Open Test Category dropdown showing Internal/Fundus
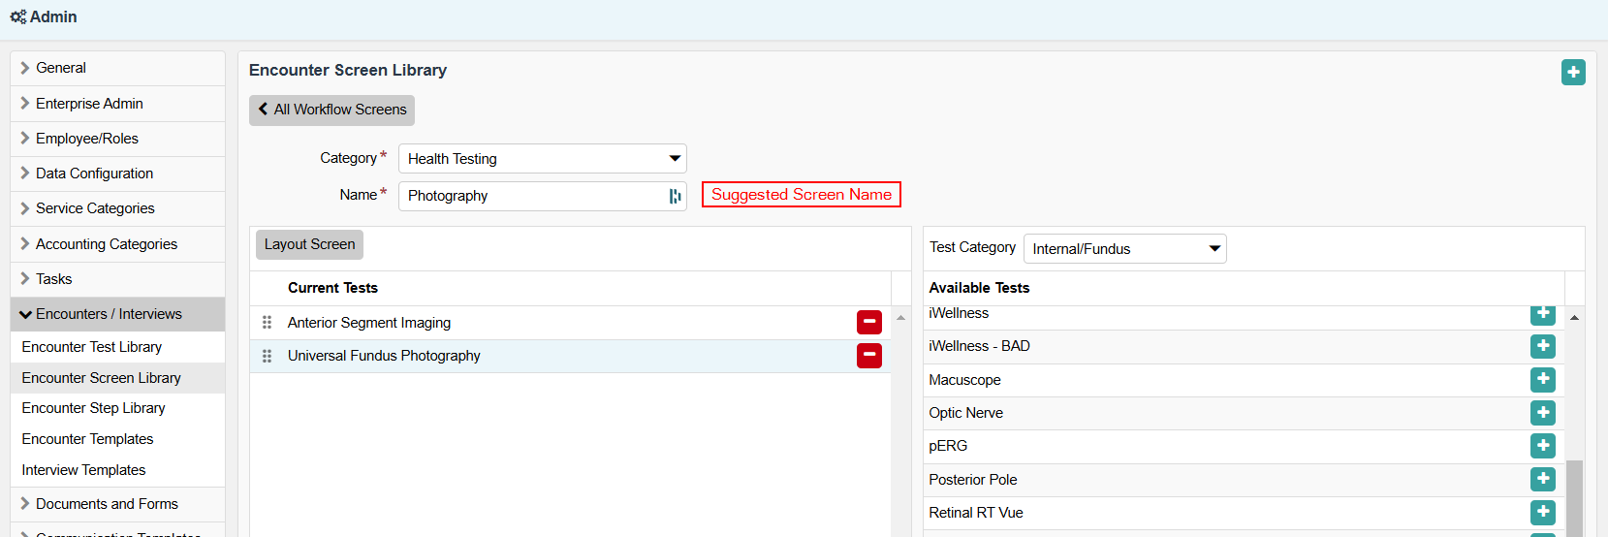Image resolution: width=1608 pixels, height=537 pixels. point(1124,249)
